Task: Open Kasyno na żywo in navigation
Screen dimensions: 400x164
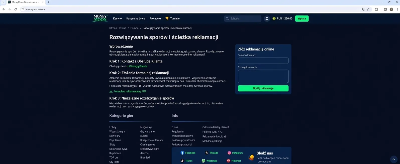Action: pyautogui.click(x=136, y=18)
